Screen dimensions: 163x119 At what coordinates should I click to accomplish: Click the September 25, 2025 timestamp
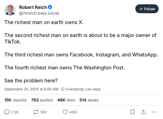[x=31, y=89]
